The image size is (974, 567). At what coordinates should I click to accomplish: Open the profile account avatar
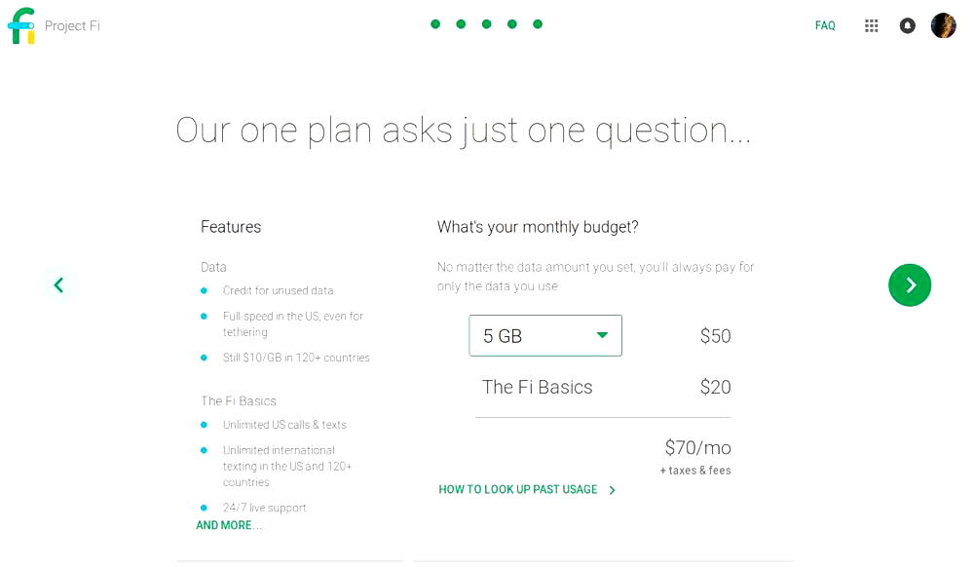pyautogui.click(x=943, y=25)
